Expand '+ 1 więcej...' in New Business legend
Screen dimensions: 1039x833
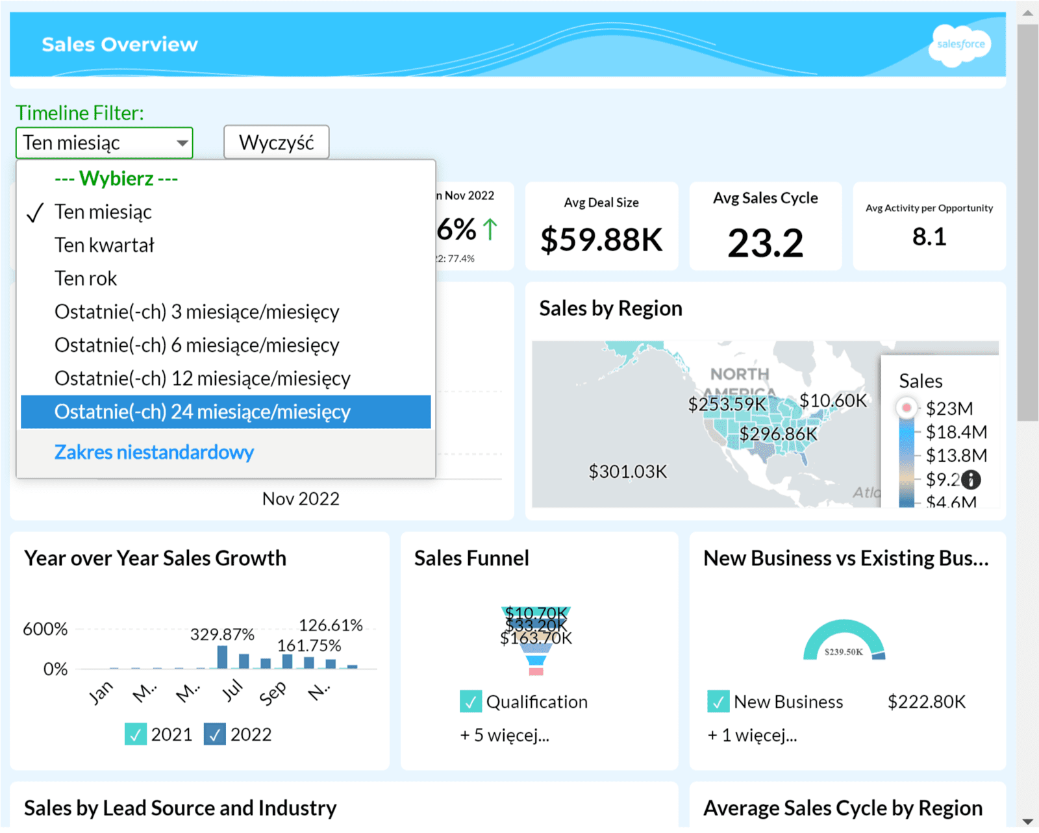[x=752, y=735]
